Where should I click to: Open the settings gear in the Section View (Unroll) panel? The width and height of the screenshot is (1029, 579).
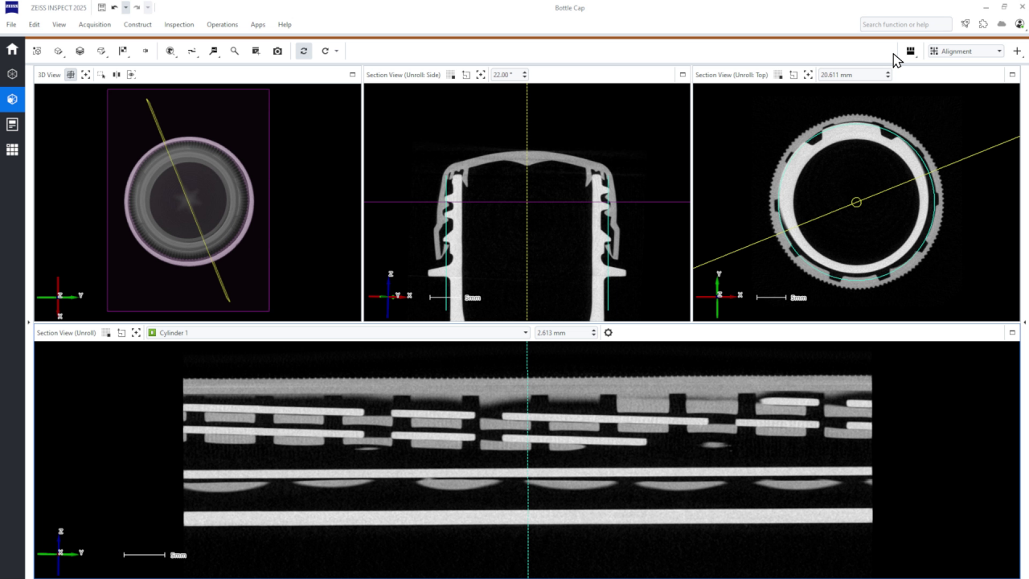point(608,332)
